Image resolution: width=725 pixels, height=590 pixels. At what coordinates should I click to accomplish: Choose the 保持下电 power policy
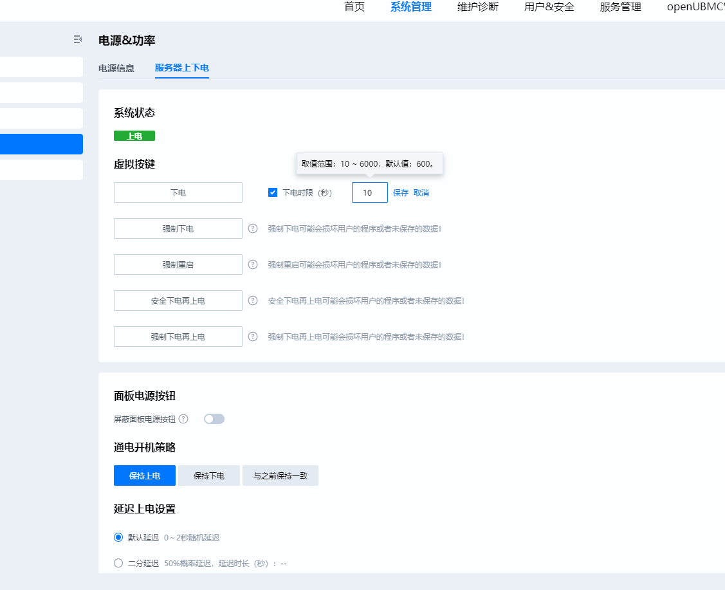[209, 475]
